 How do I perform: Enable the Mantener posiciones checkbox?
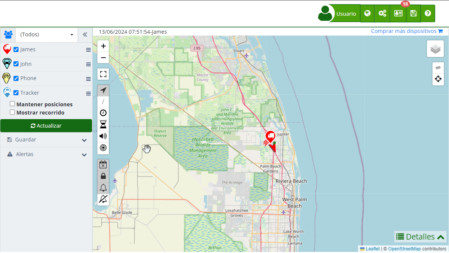[x=12, y=104]
